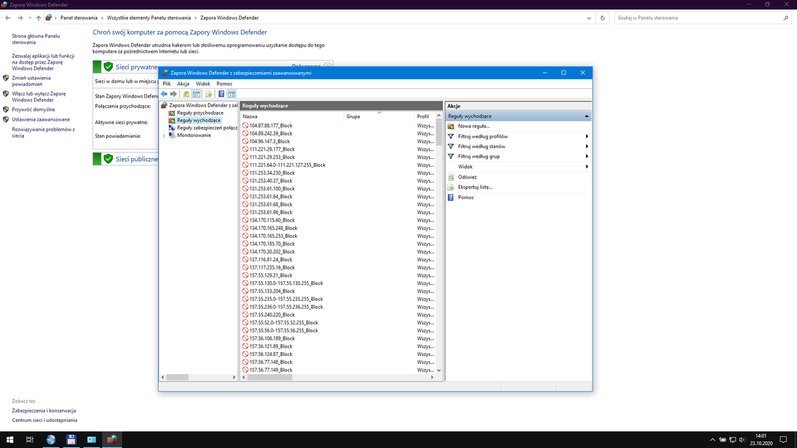
Task: Open the Pomoc menu in the menu bar
Action: pos(224,83)
